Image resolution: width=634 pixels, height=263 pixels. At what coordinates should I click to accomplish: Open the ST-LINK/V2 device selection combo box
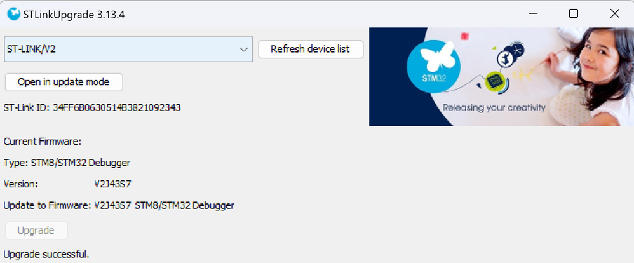pos(127,50)
